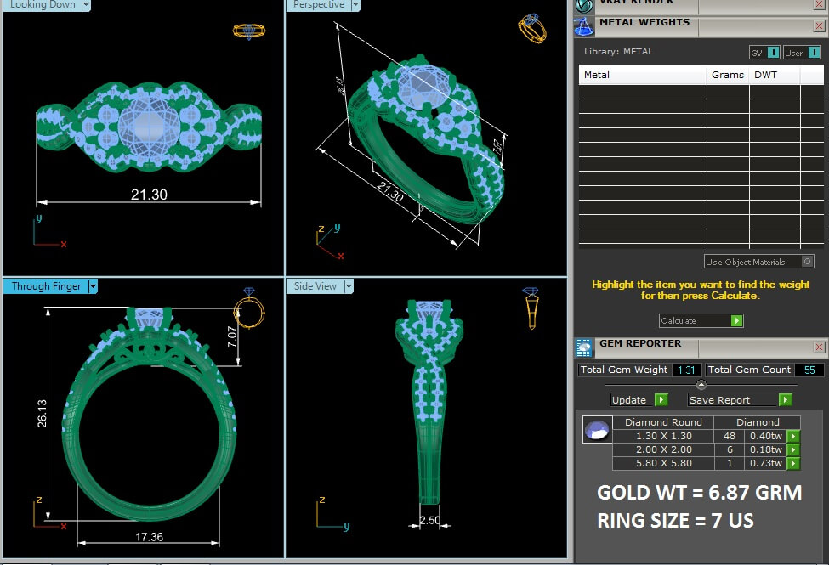The width and height of the screenshot is (829, 565).
Task: Select the 1.30 X 1.30 gem size cell
Action: (663, 436)
